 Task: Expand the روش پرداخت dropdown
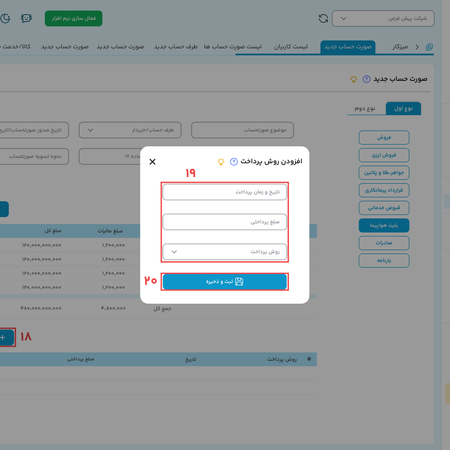point(225,252)
